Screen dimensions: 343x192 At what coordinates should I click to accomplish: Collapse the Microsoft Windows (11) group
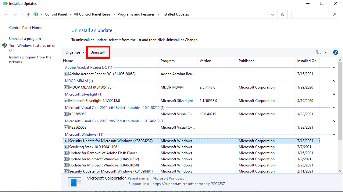tap(334, 134)
